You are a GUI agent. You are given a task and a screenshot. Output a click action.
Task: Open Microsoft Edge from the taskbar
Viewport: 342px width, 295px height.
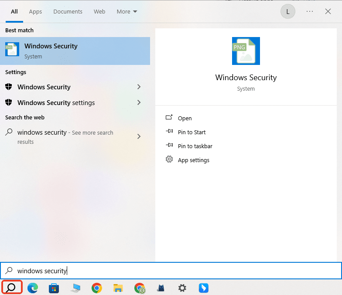pos(33,288)
